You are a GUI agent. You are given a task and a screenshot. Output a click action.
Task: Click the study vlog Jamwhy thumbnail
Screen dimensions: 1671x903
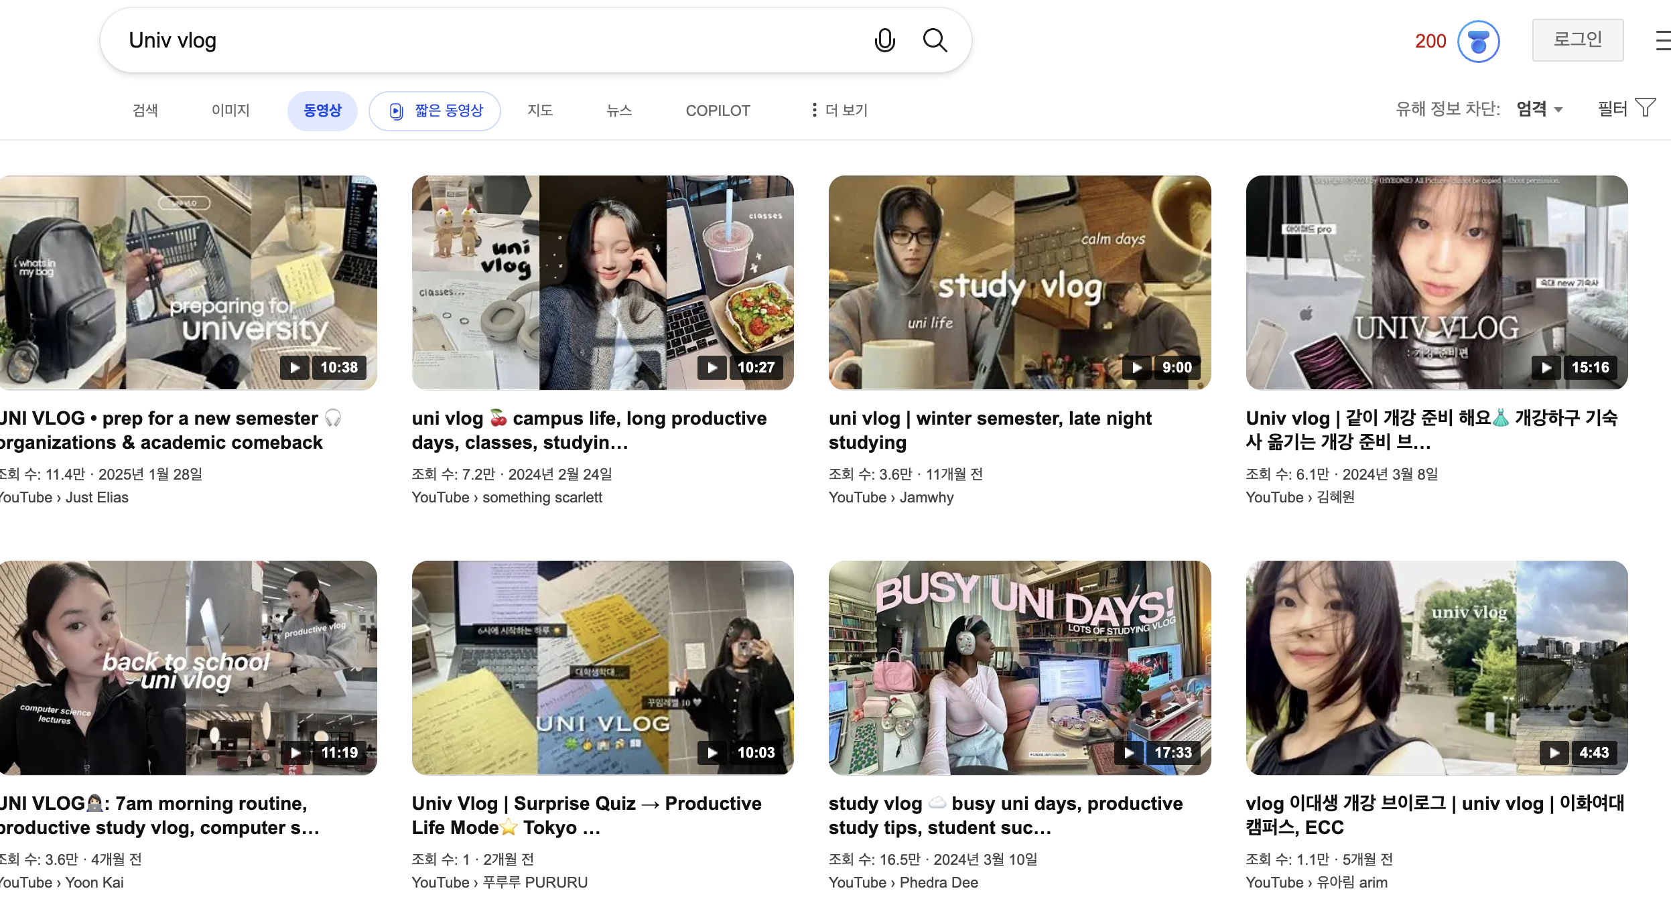1019,283
